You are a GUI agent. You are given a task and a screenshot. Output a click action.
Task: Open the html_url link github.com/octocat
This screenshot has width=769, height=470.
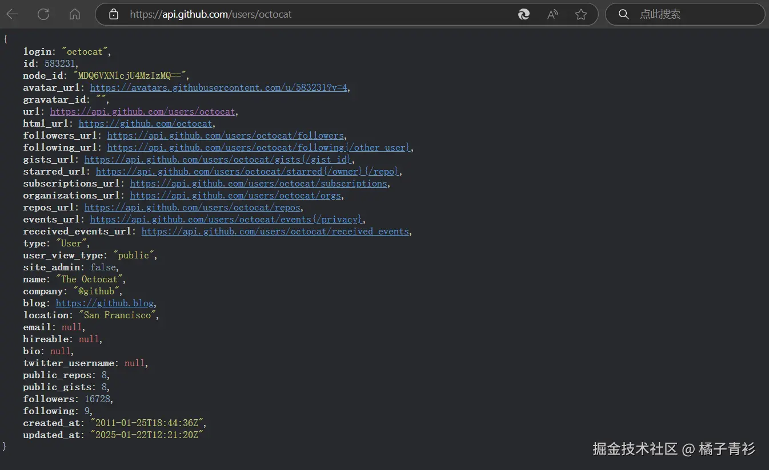[x=146, y=124]
